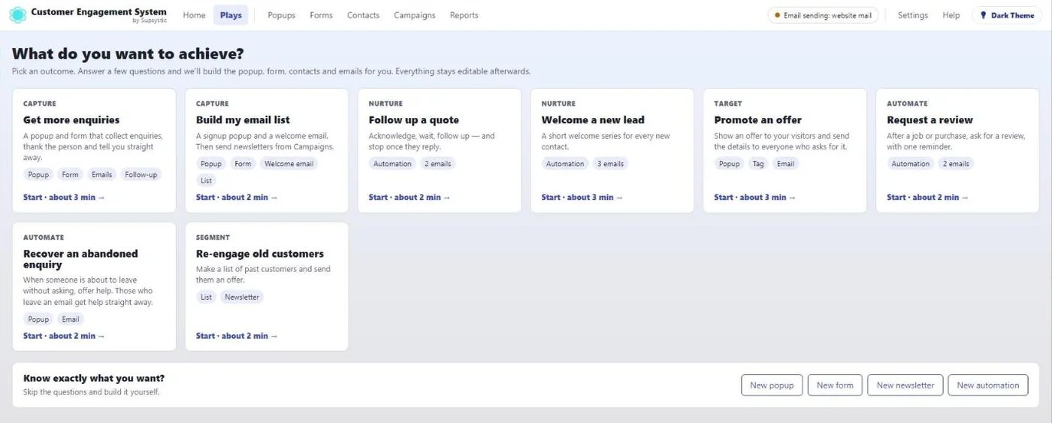
Task: Select the Plays tab
Action: click(x=231, y=15)
